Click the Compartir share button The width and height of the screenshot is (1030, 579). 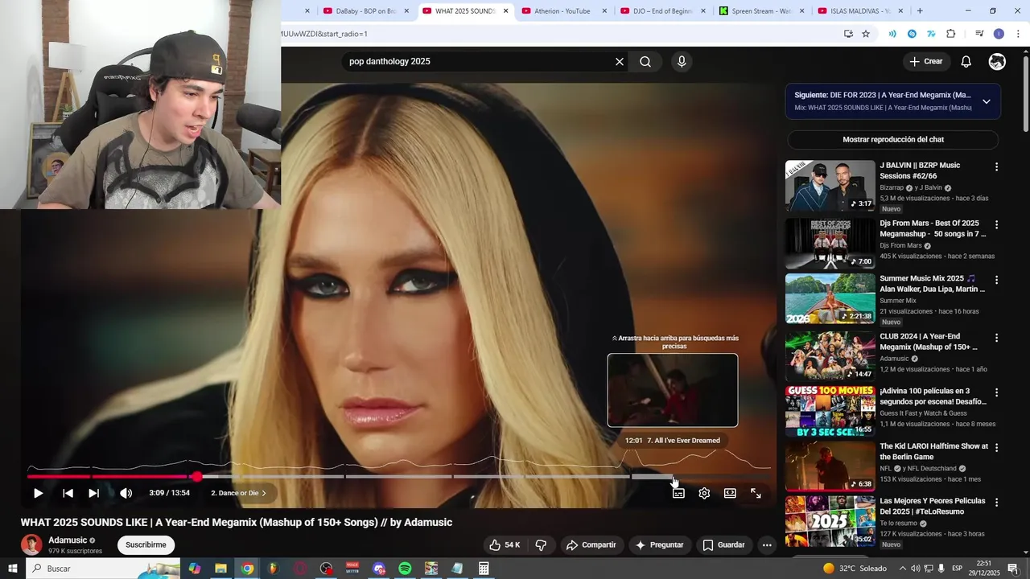(x=591, y=544)
